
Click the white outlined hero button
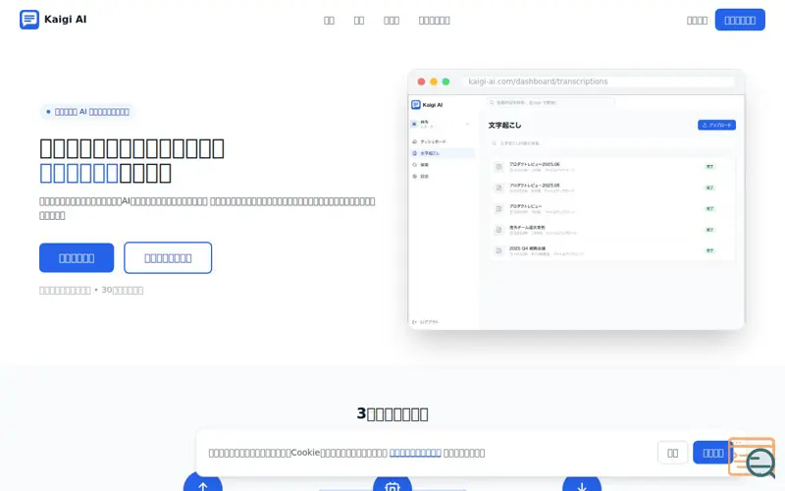[x=168, y=258]
